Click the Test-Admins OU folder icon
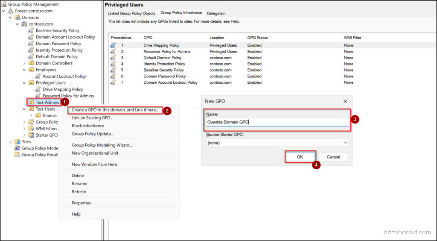Image resolution: width=437 pixels, height=241 pixels. (x=31, y=103)
